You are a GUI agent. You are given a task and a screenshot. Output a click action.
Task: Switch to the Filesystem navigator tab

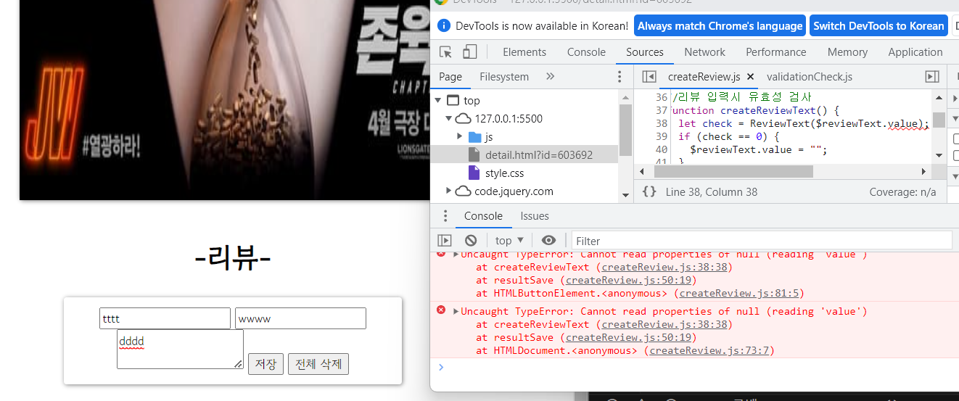(x=504, y=77)
